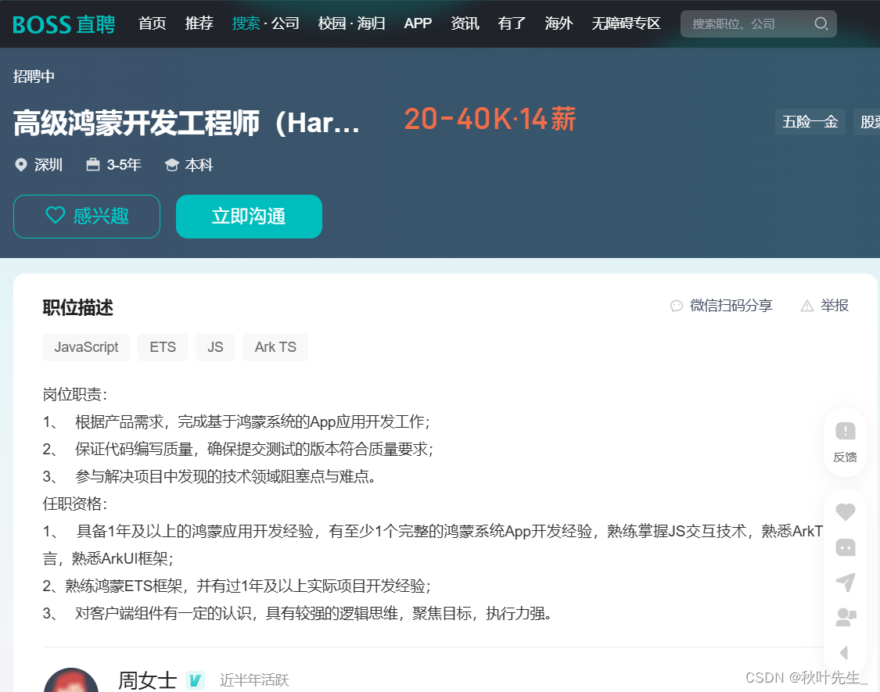Image resolution: width=880 pixels, height=692 pixels.
Task: Click the verified V badge next to 周女士
Action: point(195,680)
